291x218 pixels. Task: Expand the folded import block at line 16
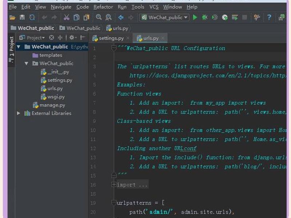point(114,184)
